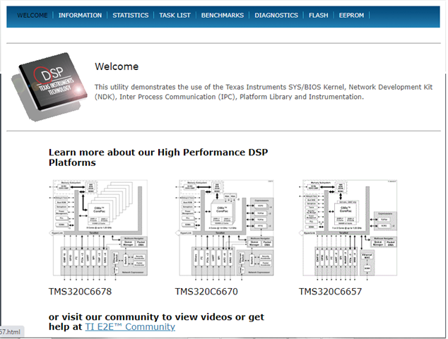Click the Welcome heading

coord(117,66)
